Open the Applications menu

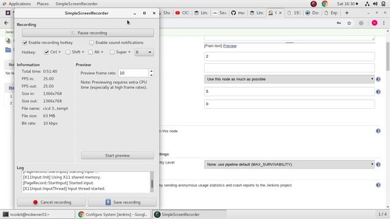pyautogui.click(x=19, y=4)
